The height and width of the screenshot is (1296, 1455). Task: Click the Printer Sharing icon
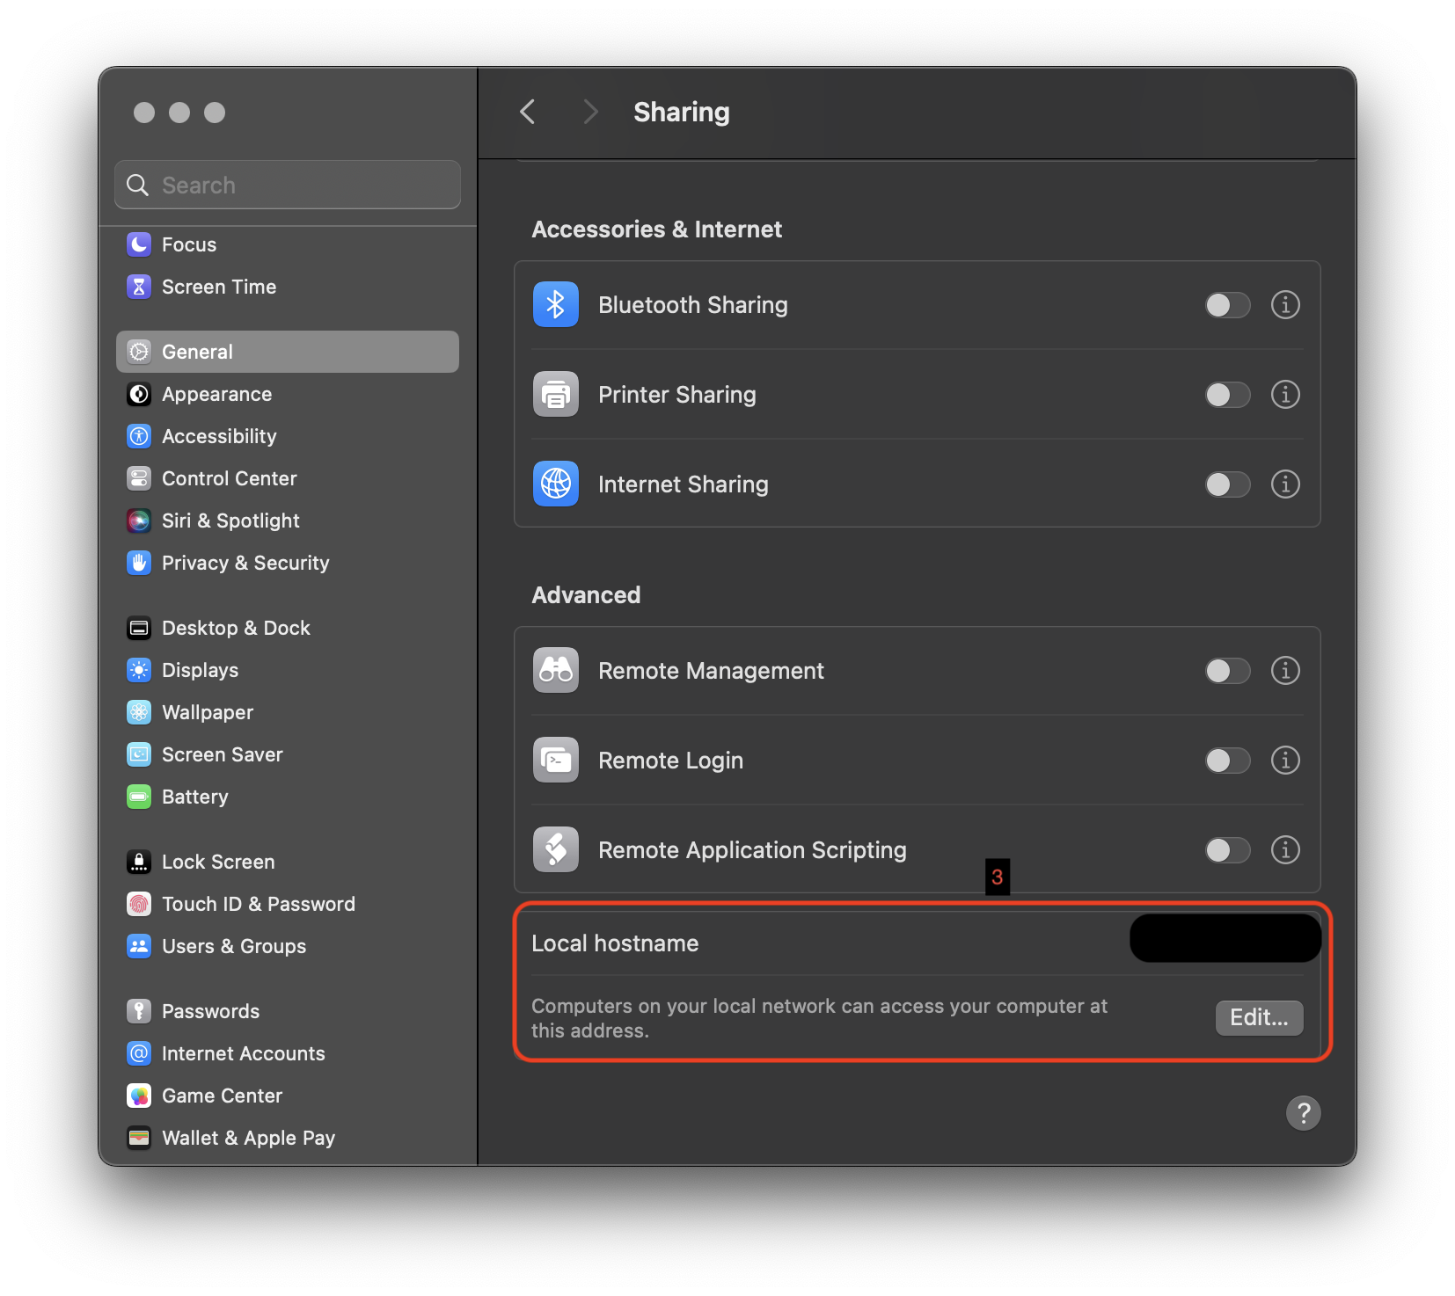click(555, 395)
